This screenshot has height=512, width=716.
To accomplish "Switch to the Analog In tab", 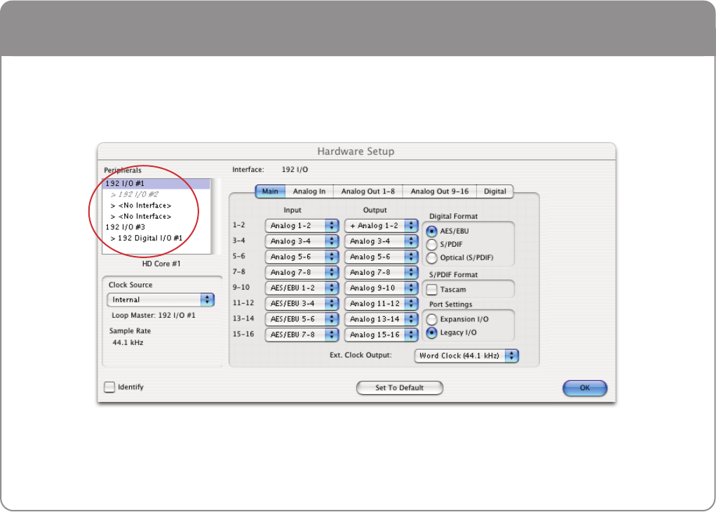I will (309, 191).
